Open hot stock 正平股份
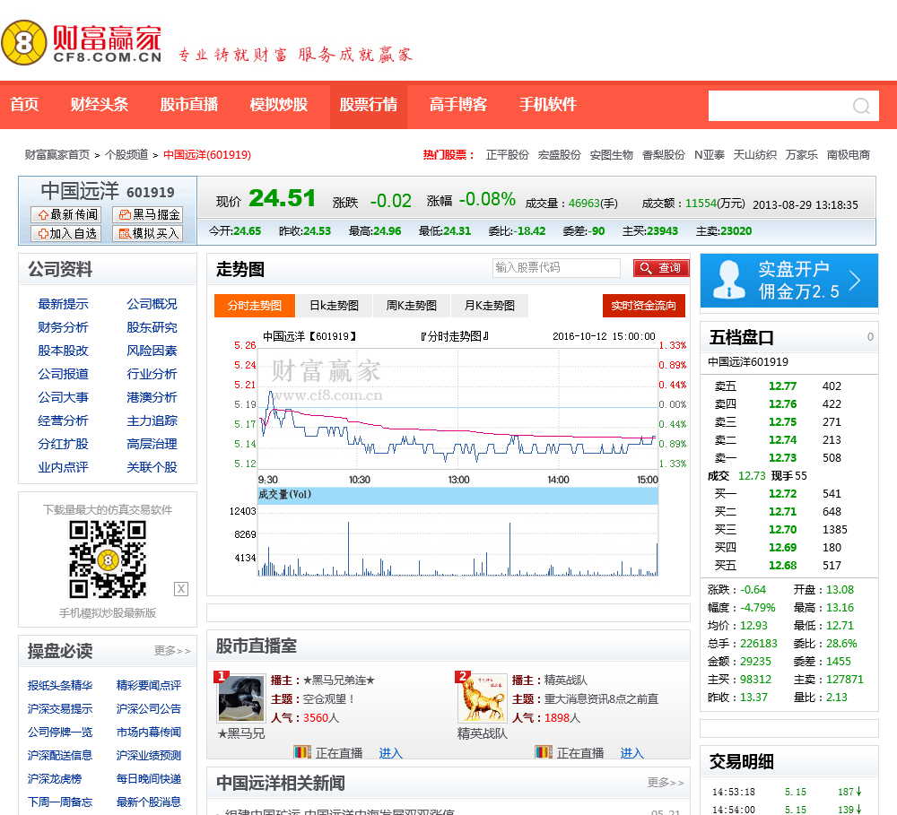 [x=507, y=154]
